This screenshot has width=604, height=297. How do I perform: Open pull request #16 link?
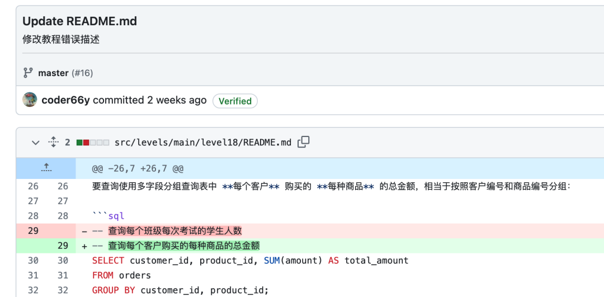point(82,73)
